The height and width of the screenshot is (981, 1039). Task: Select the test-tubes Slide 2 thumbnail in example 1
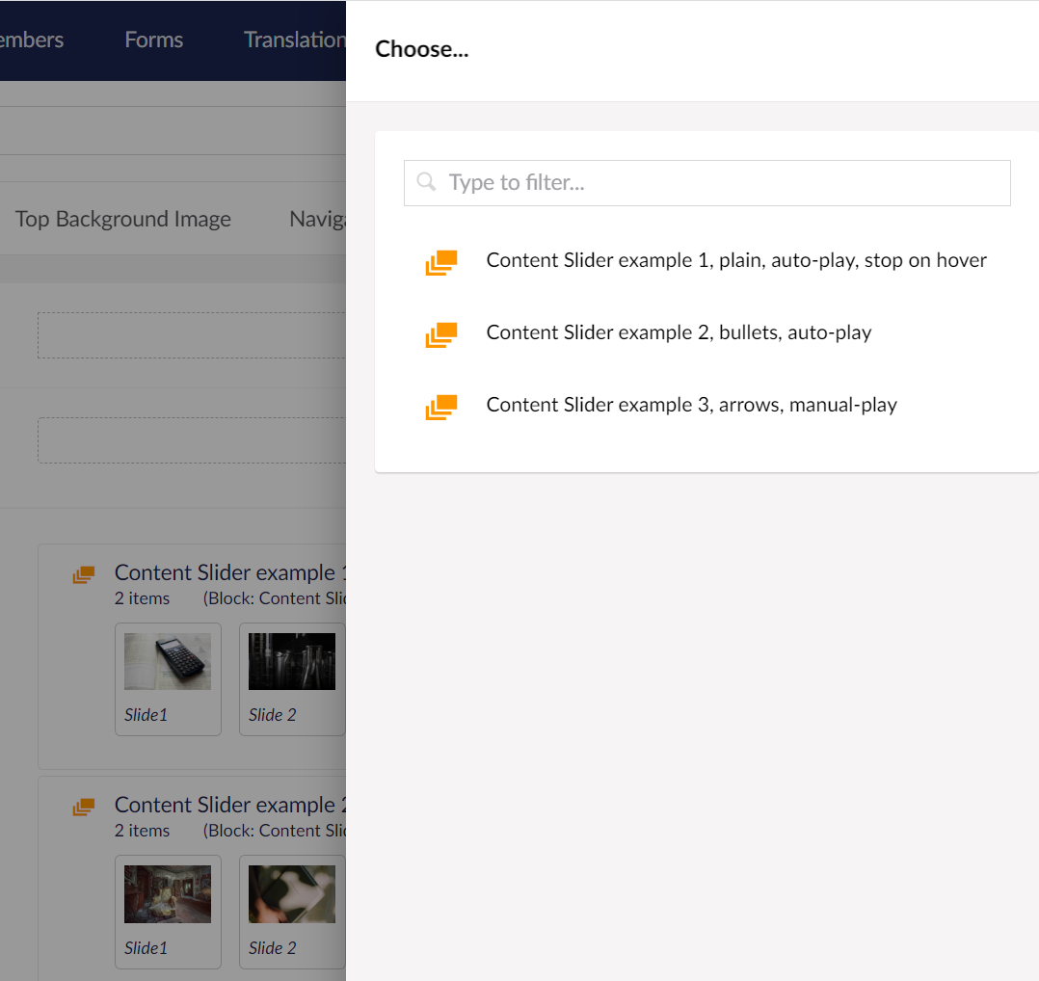292,661
